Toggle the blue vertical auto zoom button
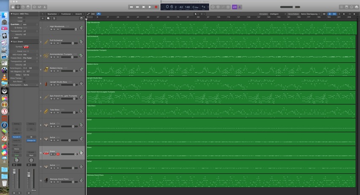This screenshot has height=195, width=360. tap(330, 14)
